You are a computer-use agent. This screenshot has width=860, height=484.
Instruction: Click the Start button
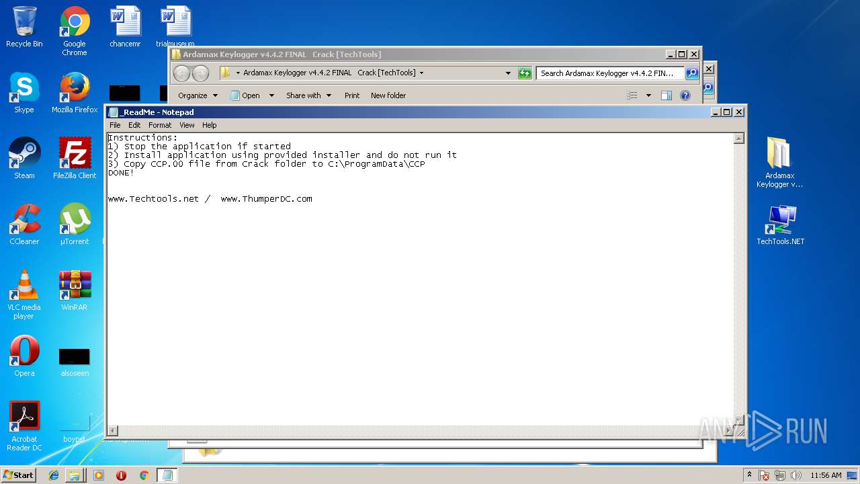pos(18,475)
